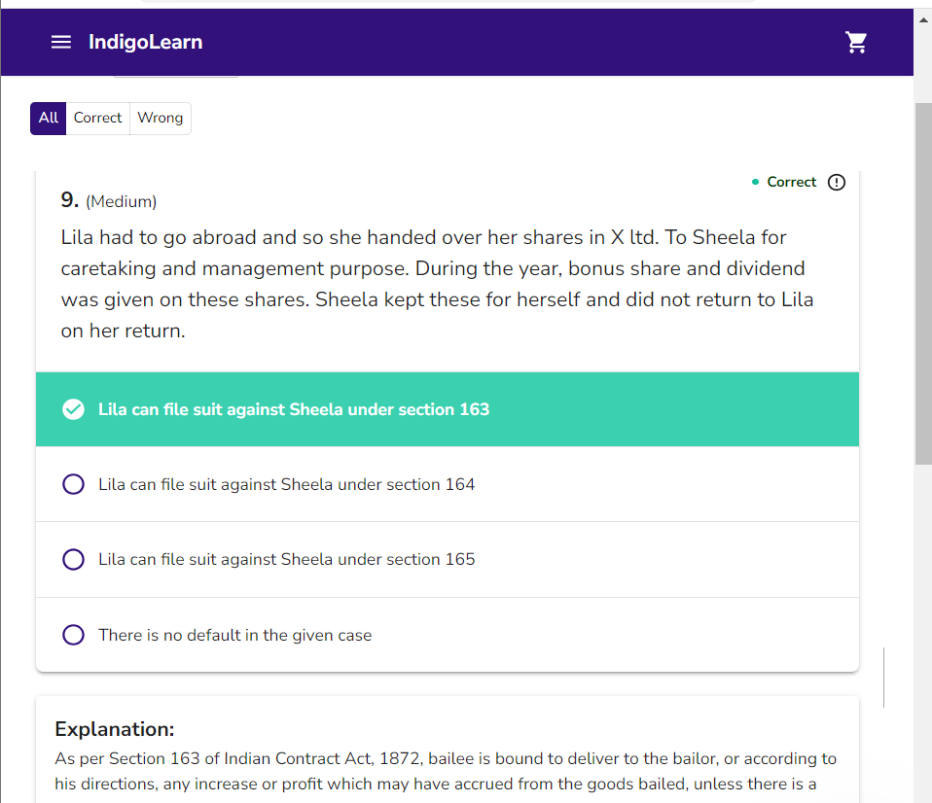Select radio button for section 164 option
Screen dimensions: 932x803
[x=73, y=484]
